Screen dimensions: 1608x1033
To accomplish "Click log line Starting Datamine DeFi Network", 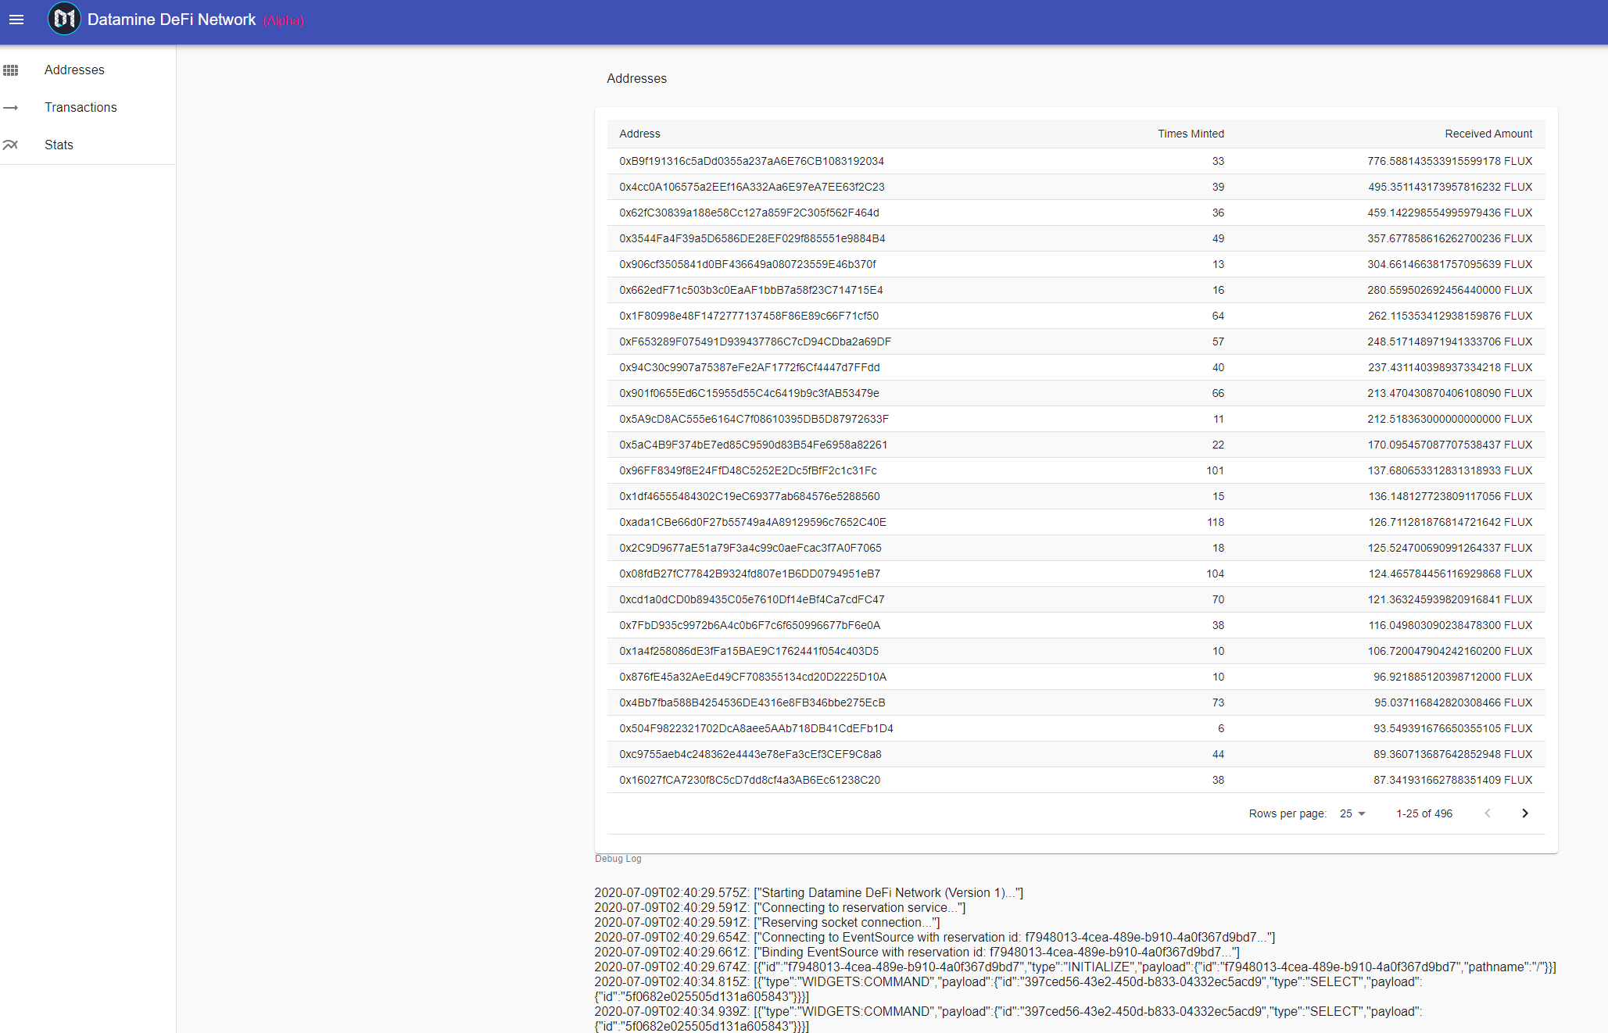I will click(x=808, y=892).
